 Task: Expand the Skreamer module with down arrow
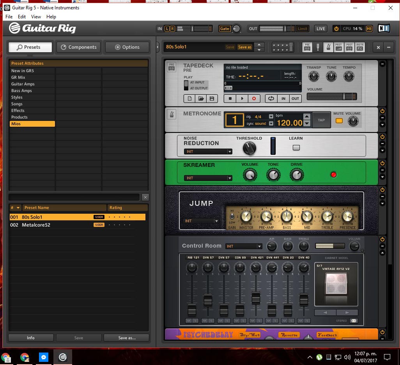(x=382, y=177)
